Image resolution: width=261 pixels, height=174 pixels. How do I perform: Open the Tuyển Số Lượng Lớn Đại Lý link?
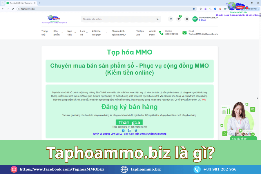(x=129, y=134)
